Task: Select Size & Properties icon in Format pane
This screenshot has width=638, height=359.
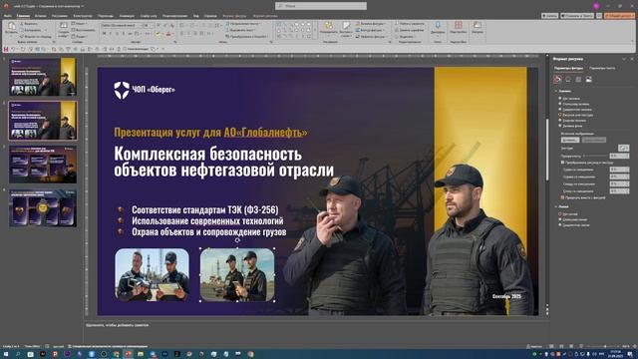Action: pyautogui.click(x=578, y=80)
